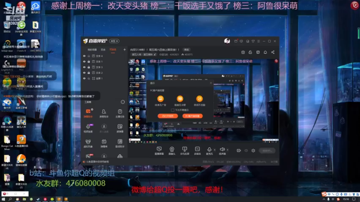360x202 pixels.
Task: Click the start streaming button at bottom right
Action: point(267,150)
